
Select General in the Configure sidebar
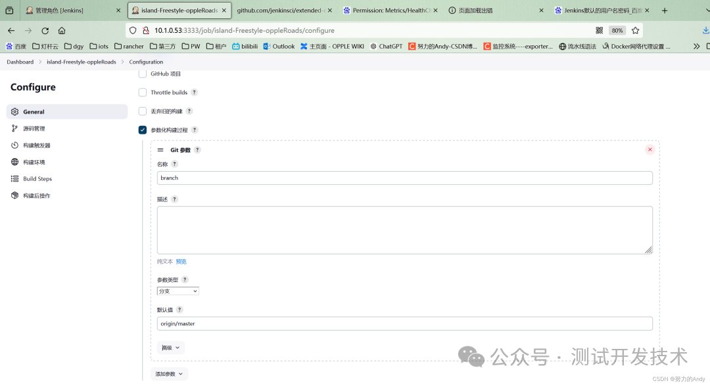click(x=67, y=111)
